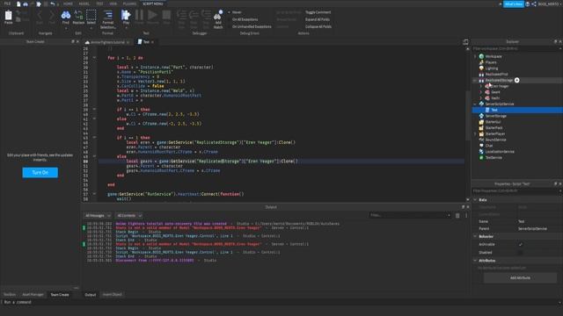
Task: Collapse the Behavior section in Properties
Action: 475,236
